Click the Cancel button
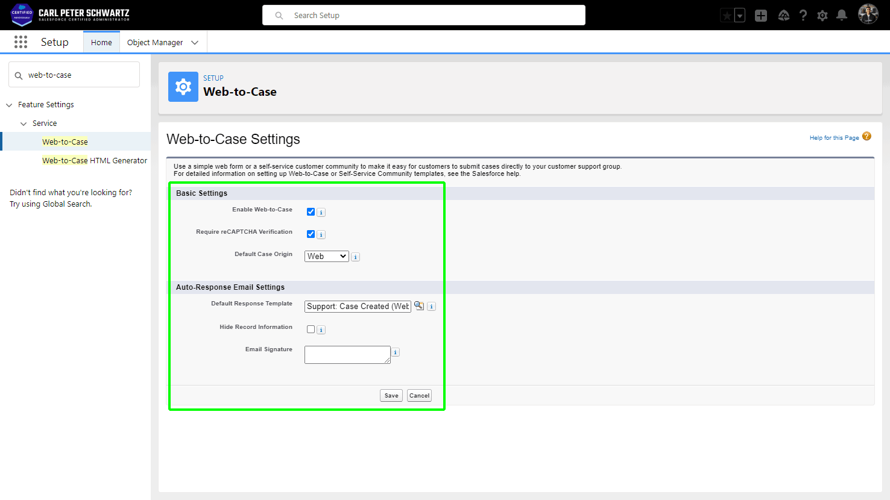Image resolution: width=890 pixels, height=500 pixels. [x=419, y=396]
